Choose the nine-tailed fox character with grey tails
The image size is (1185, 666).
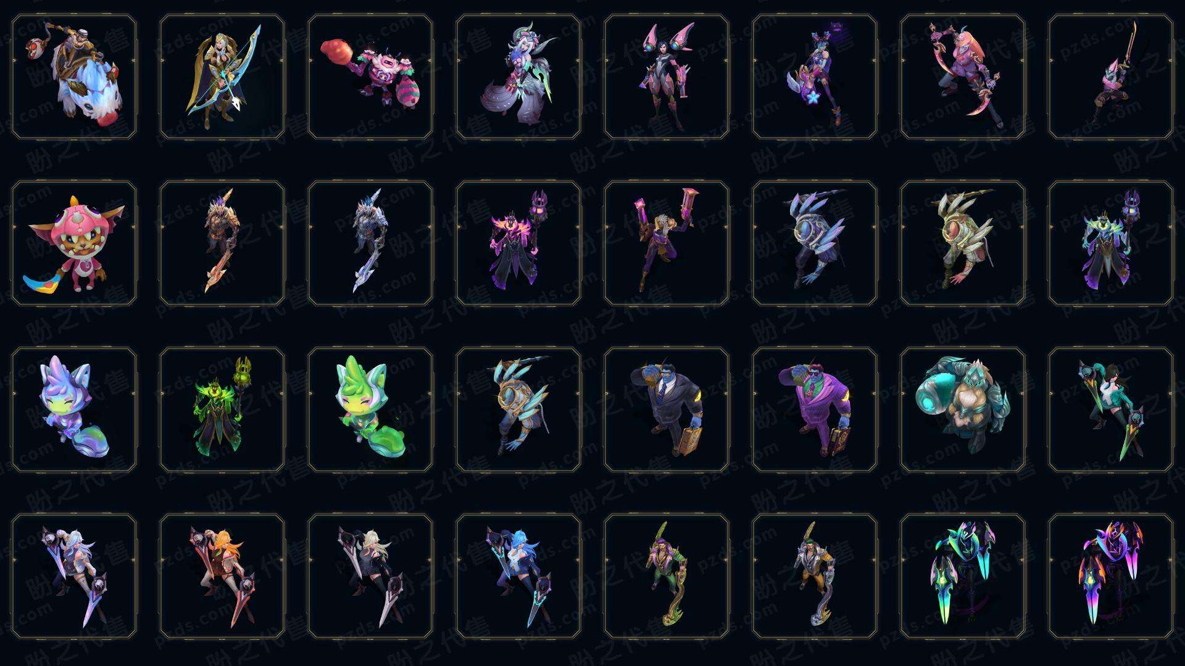518,77
